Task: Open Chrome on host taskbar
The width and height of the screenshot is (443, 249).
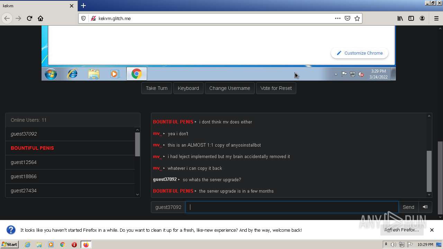Action: (62, 245)
